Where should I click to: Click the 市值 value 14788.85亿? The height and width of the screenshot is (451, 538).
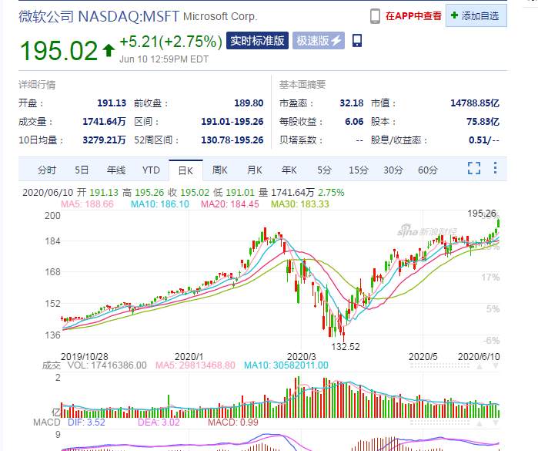tap(475, 103)
